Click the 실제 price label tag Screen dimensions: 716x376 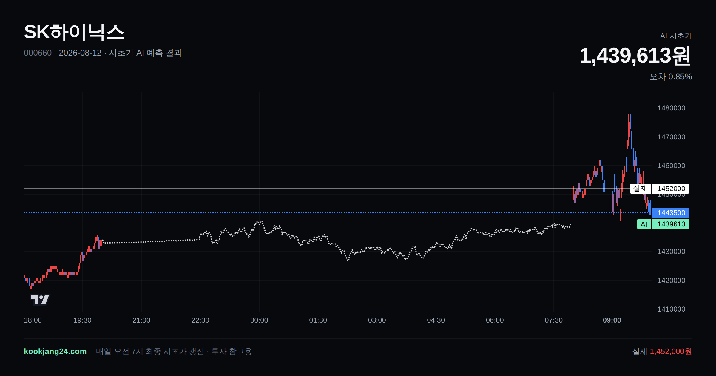pos(640,189)
